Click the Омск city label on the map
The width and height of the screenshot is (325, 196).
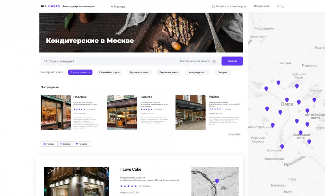(287, 104)
